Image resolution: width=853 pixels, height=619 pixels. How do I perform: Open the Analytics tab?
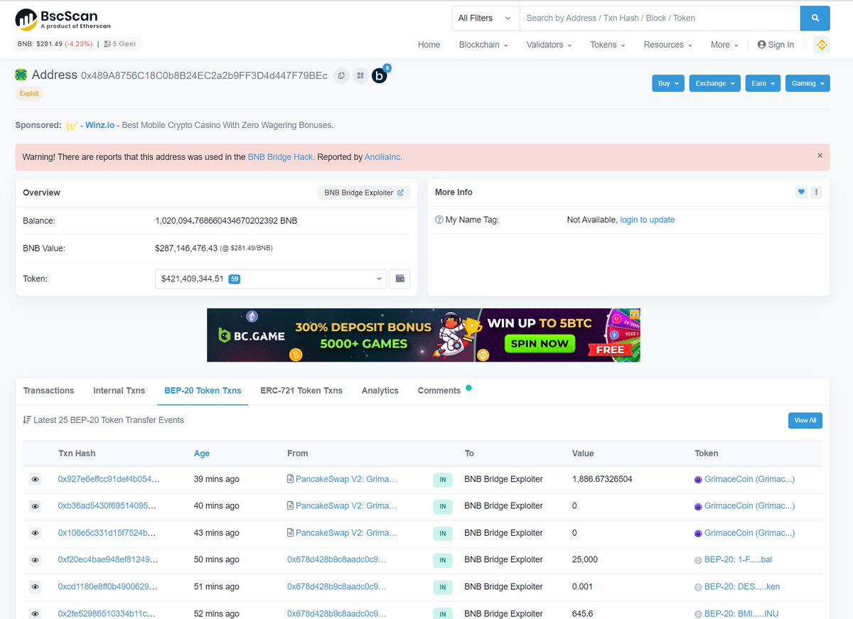point(380,391)
